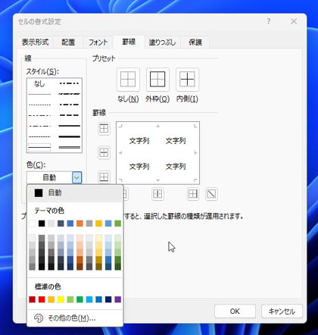The height and width of the screenshot is (335, 318).
Task: Pick the green theme color swatch
Action: point(118,224)
